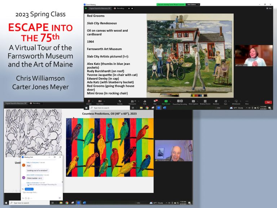Click the lower taskbar search box
The image size is (277, 208).
click(30, 203)
